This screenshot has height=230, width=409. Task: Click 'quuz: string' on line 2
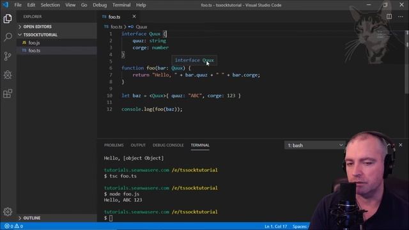[x=149, y=41]
